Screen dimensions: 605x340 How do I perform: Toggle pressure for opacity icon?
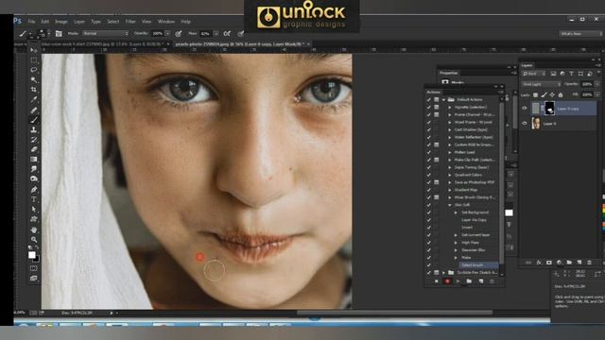coord(179,34)
